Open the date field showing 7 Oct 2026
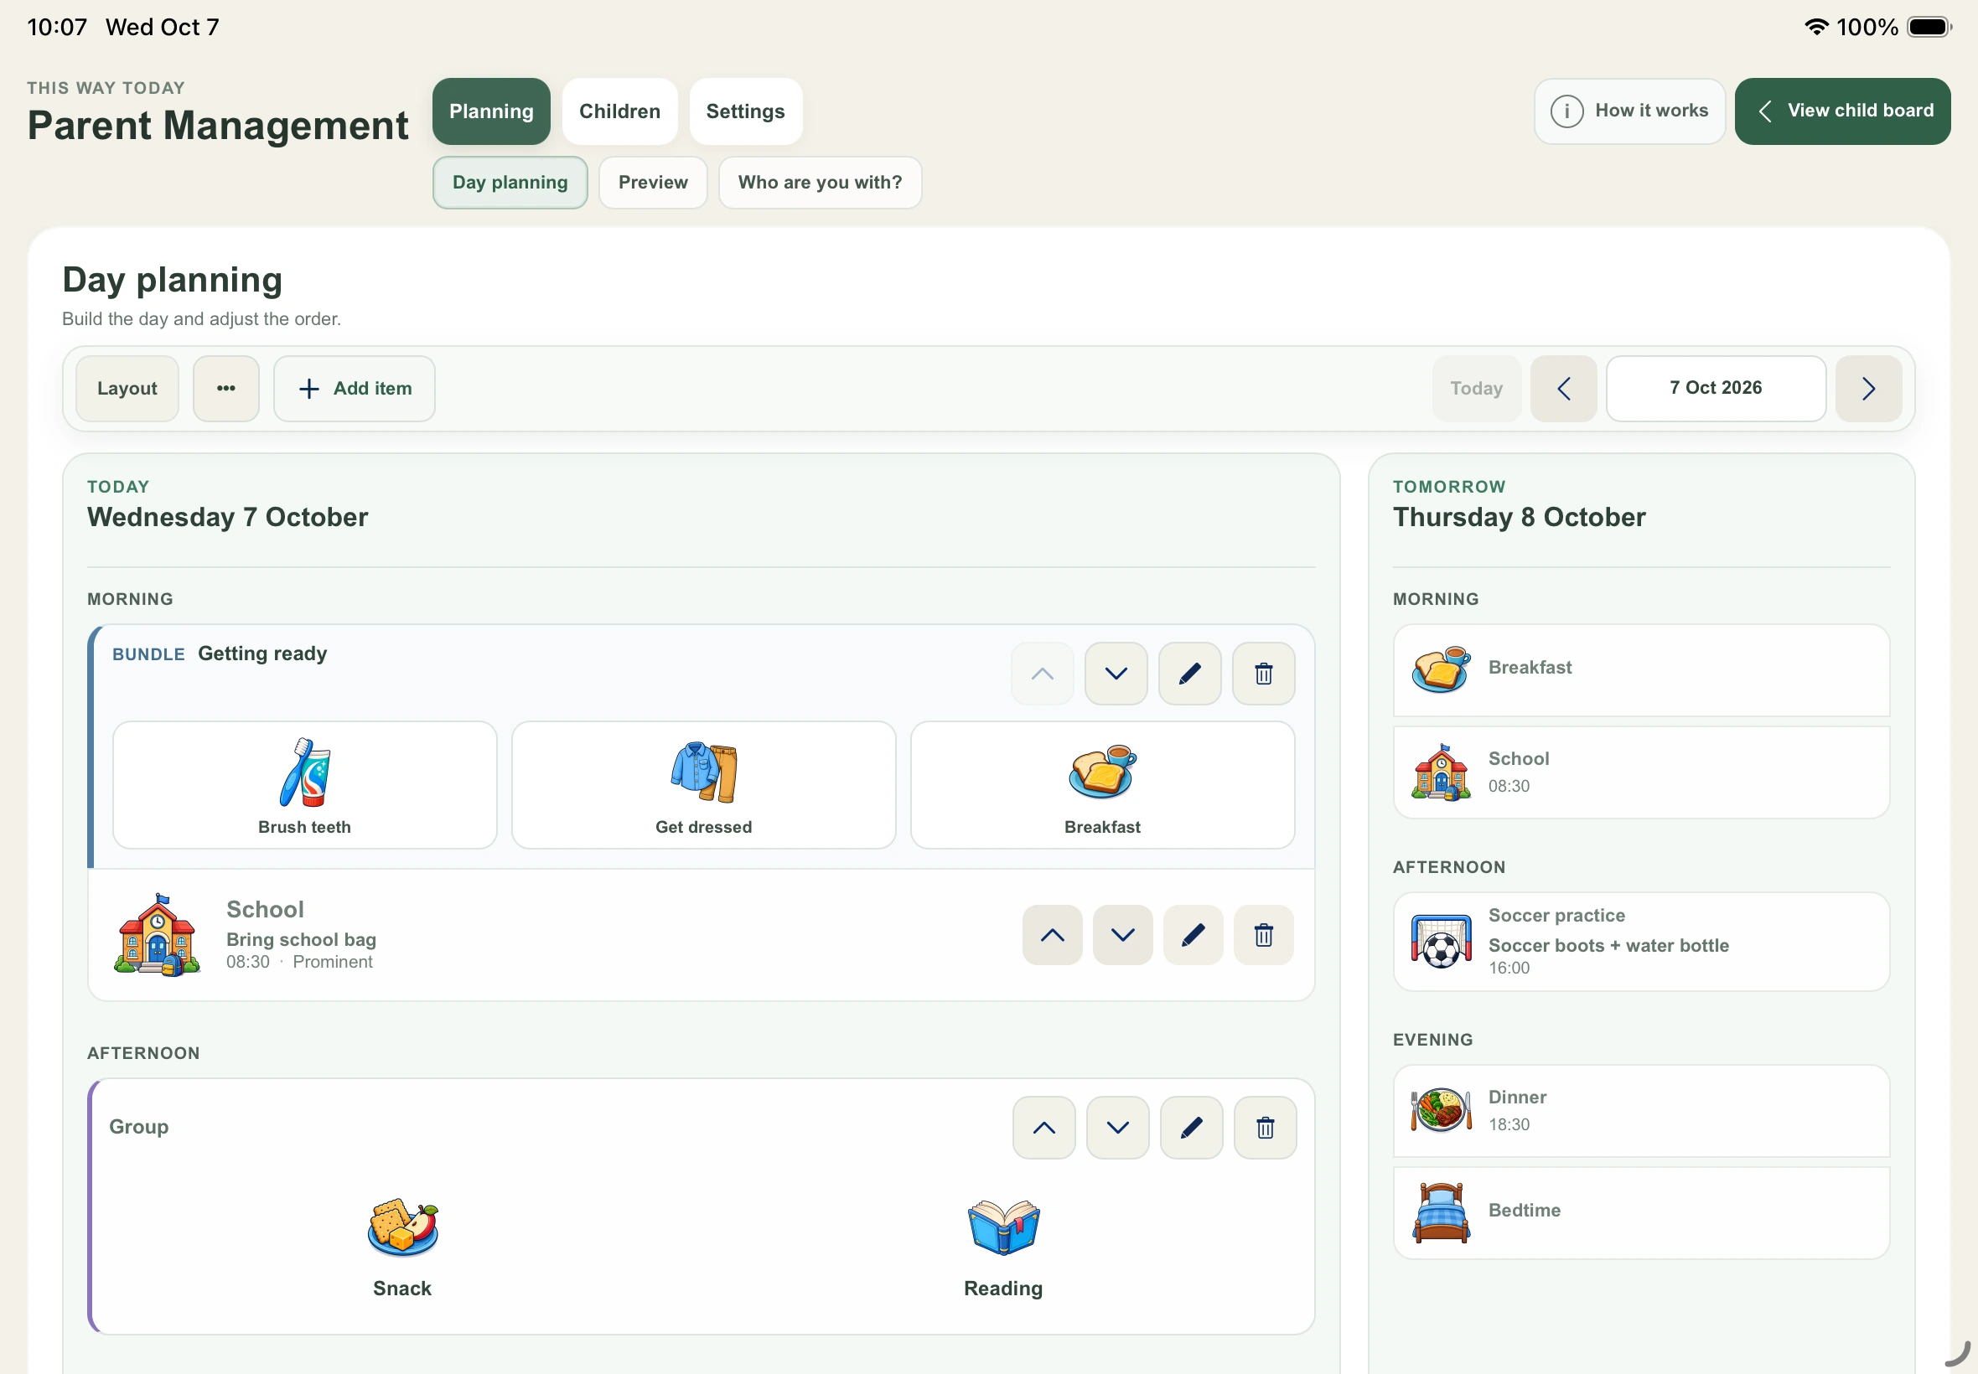Screen dimensions: 1978x1374 pos(1716,389)
